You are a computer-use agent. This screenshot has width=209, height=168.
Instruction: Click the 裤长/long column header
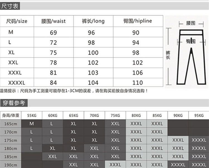[x=93, y=21]
